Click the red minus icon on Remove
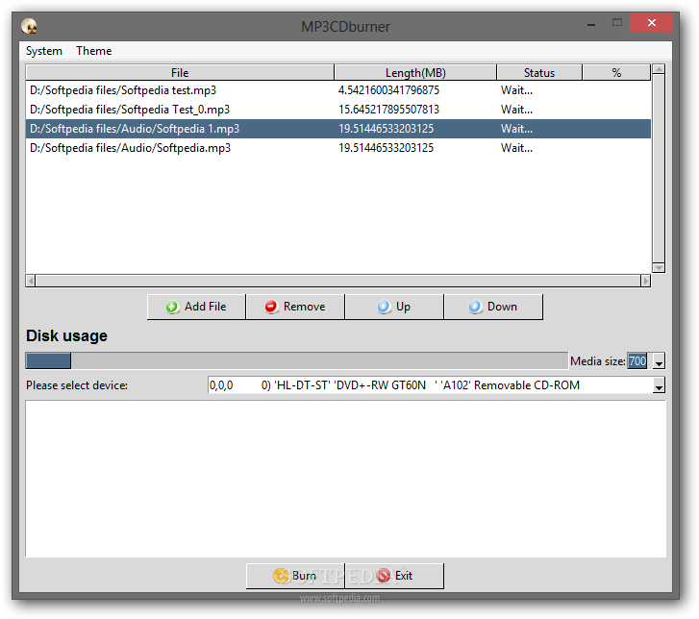The width and height of the screenshot is (699, 619). tap(270, 307)
